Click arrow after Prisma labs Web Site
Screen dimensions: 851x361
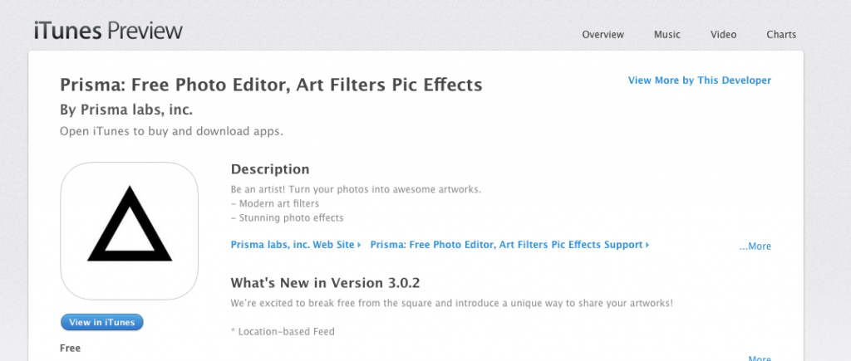pos(359,245)
